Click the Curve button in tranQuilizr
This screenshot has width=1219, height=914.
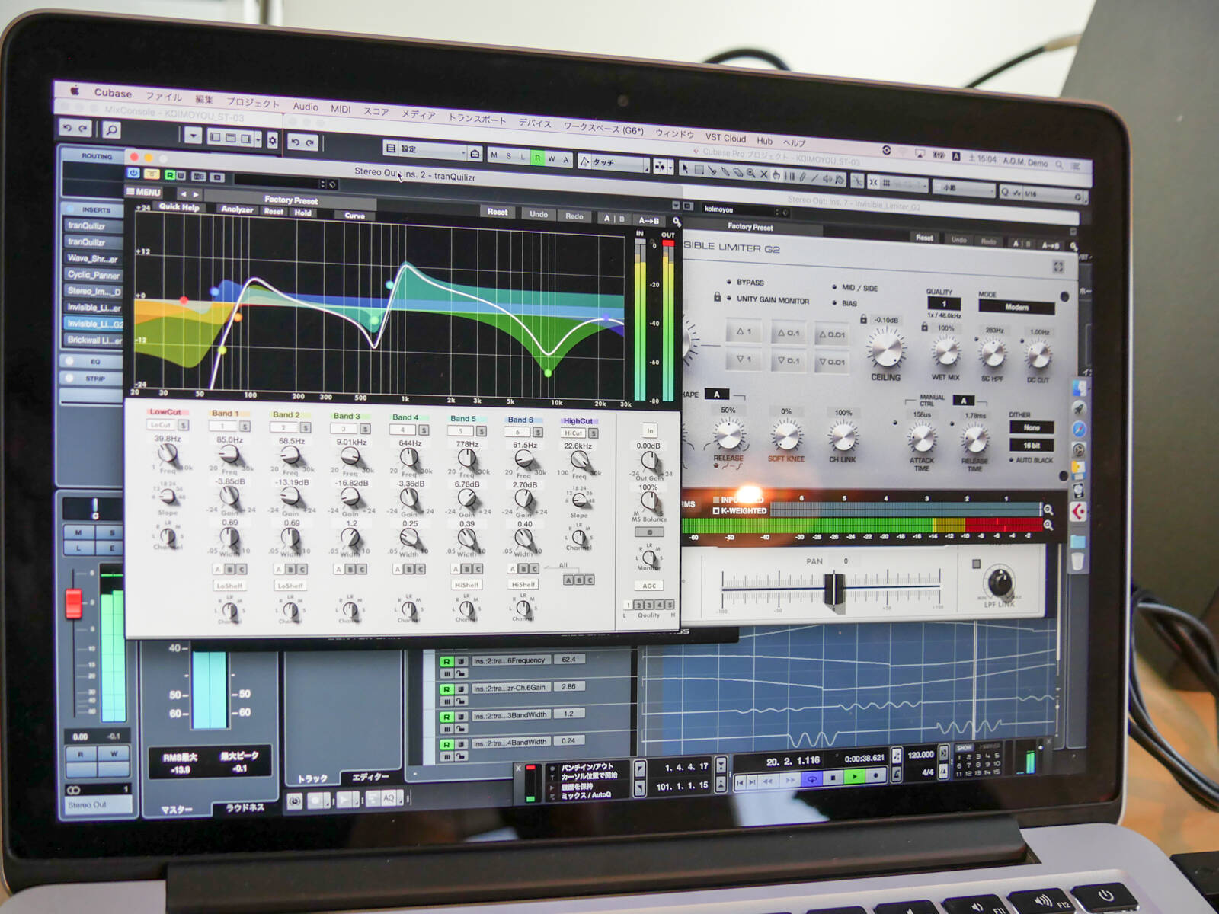pyautogui.click(x=355, y=216)
